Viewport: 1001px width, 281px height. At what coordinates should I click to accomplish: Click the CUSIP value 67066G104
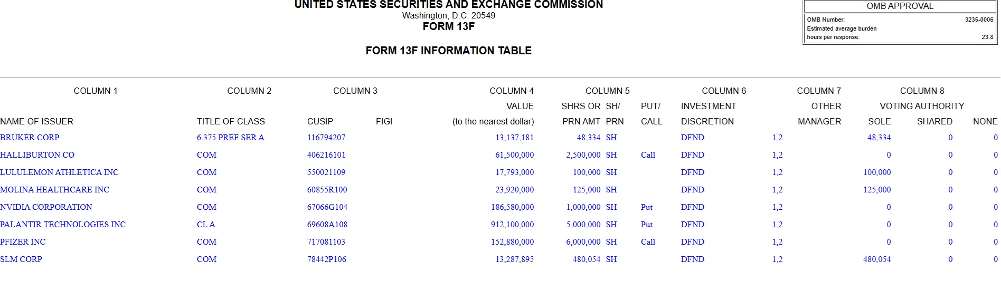327,207
